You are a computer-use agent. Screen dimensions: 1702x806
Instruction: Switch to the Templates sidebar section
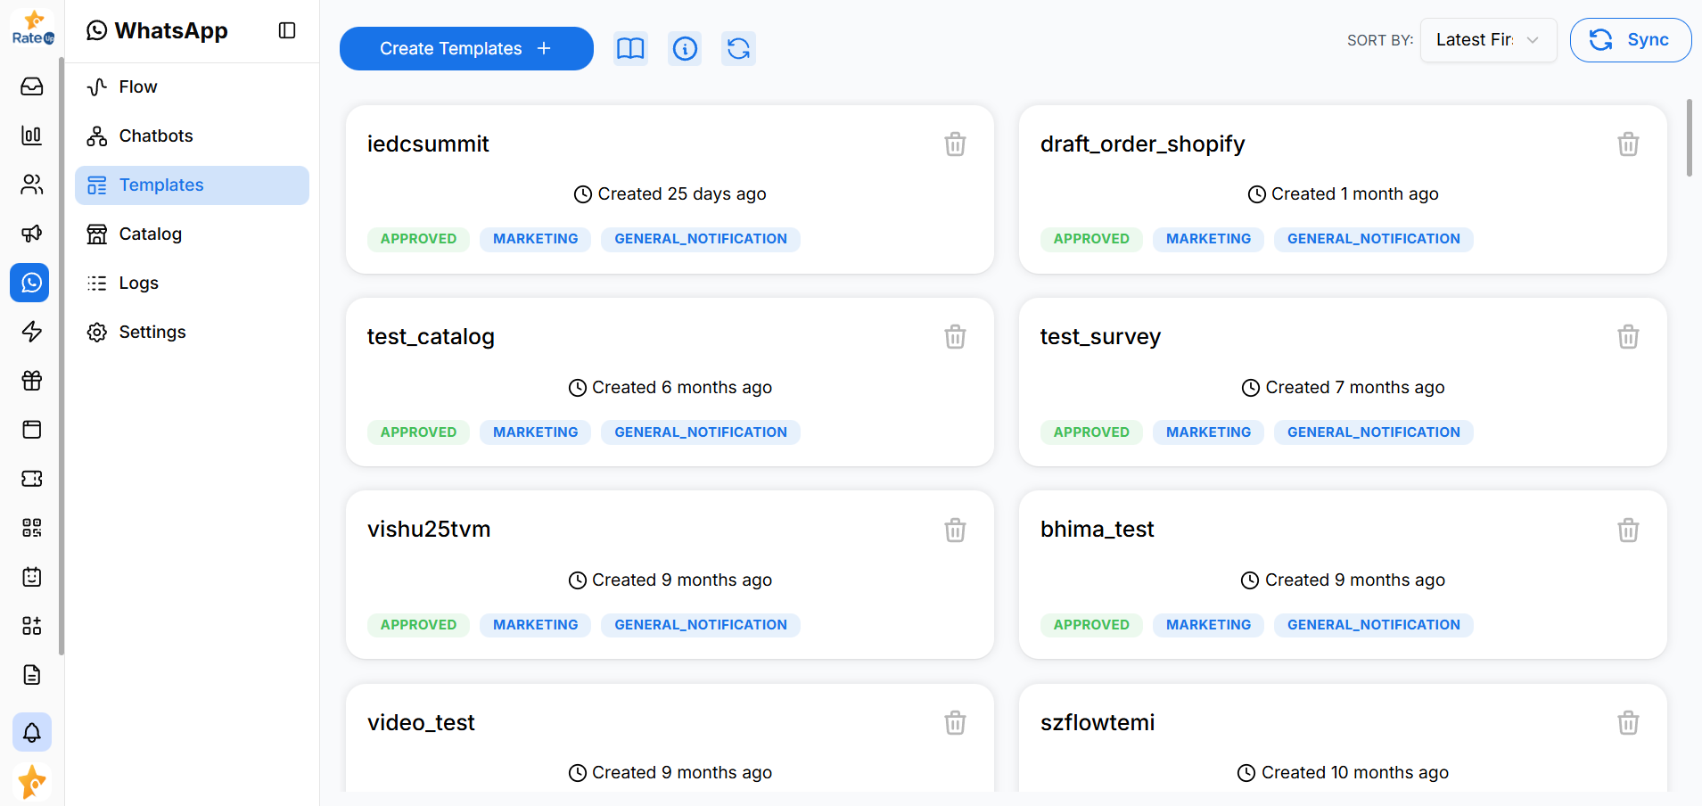[160, 185]
